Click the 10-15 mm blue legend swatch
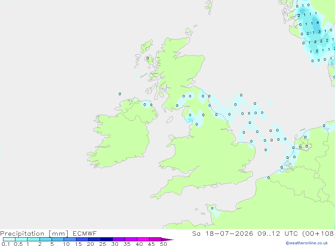Screen dimensions: 335x246 (x=70, y=239)
